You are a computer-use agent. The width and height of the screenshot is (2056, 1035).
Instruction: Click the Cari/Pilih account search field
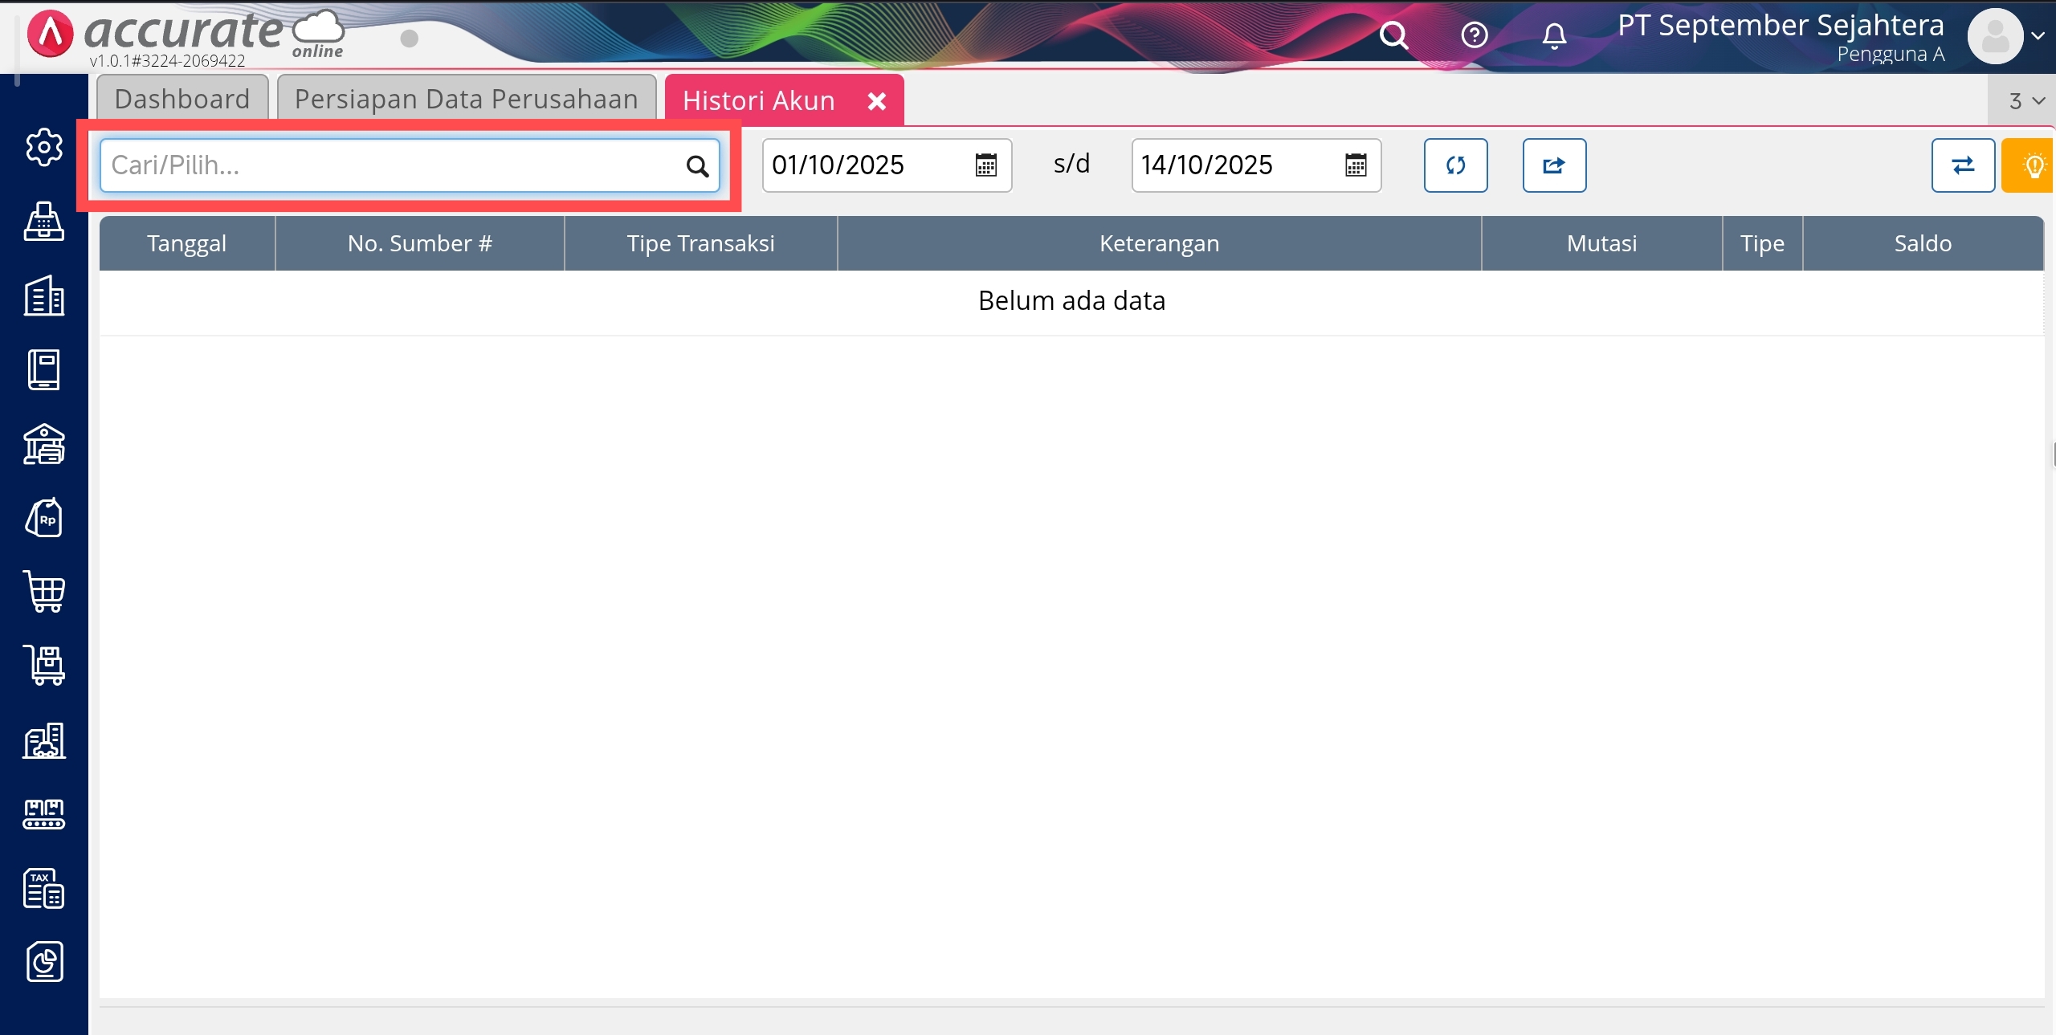[x=394, y=165]
